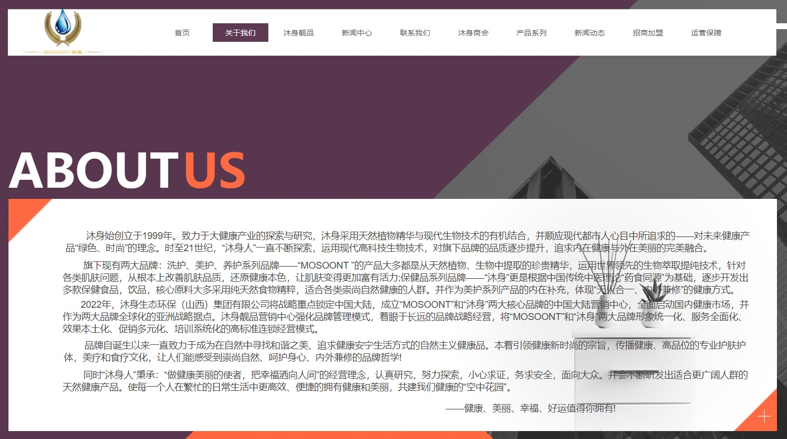Click paragraph starting 旗下现有两大品牌
The image size is (787, 439).
[405, 277]
